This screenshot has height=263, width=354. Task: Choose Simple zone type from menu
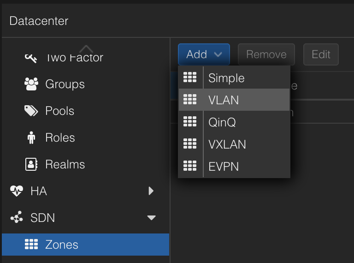point(234,78)
